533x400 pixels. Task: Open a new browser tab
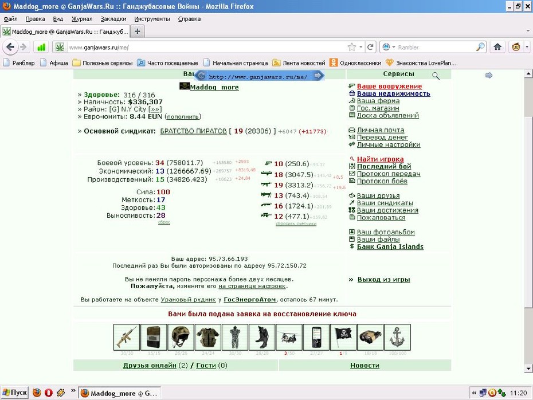click(x=138, y=32)
